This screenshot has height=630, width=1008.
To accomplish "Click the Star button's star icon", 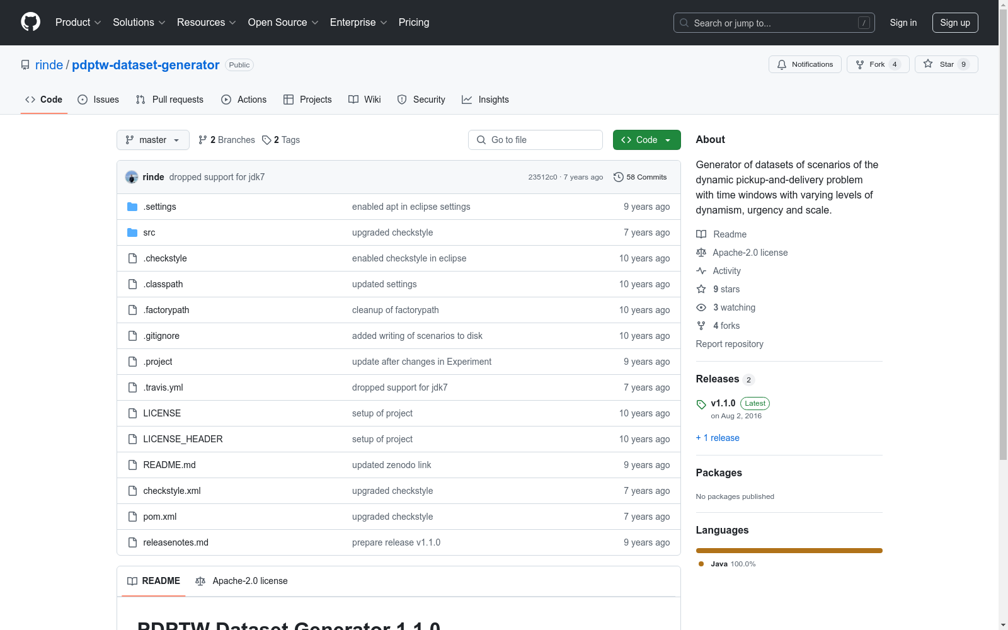I will 928,64.
